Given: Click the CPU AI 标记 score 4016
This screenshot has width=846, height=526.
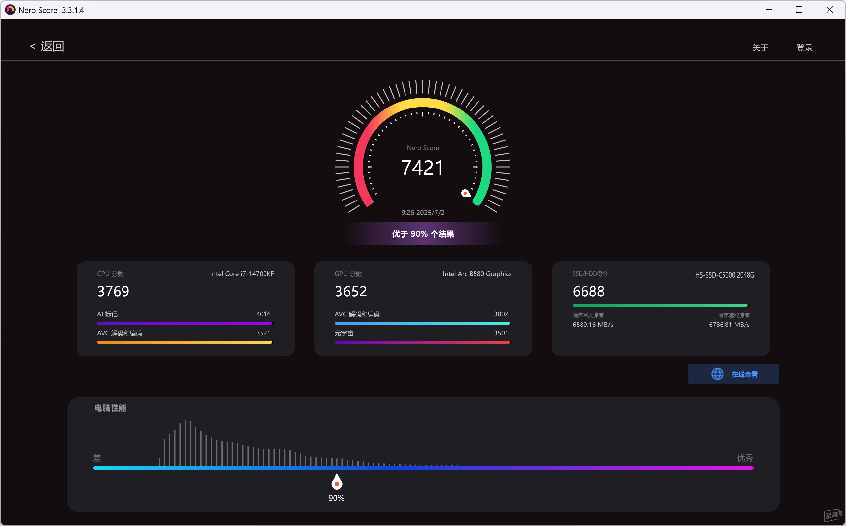Looking at the screenshot, I should coord(263,314).
